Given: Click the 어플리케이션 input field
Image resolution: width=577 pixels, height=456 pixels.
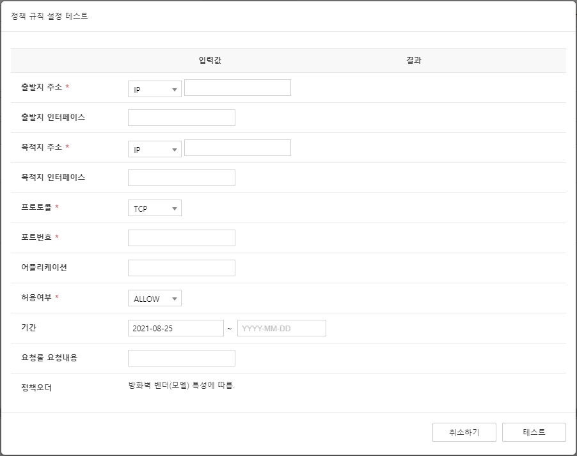Looking at the screenshot, I should (182, 268).
